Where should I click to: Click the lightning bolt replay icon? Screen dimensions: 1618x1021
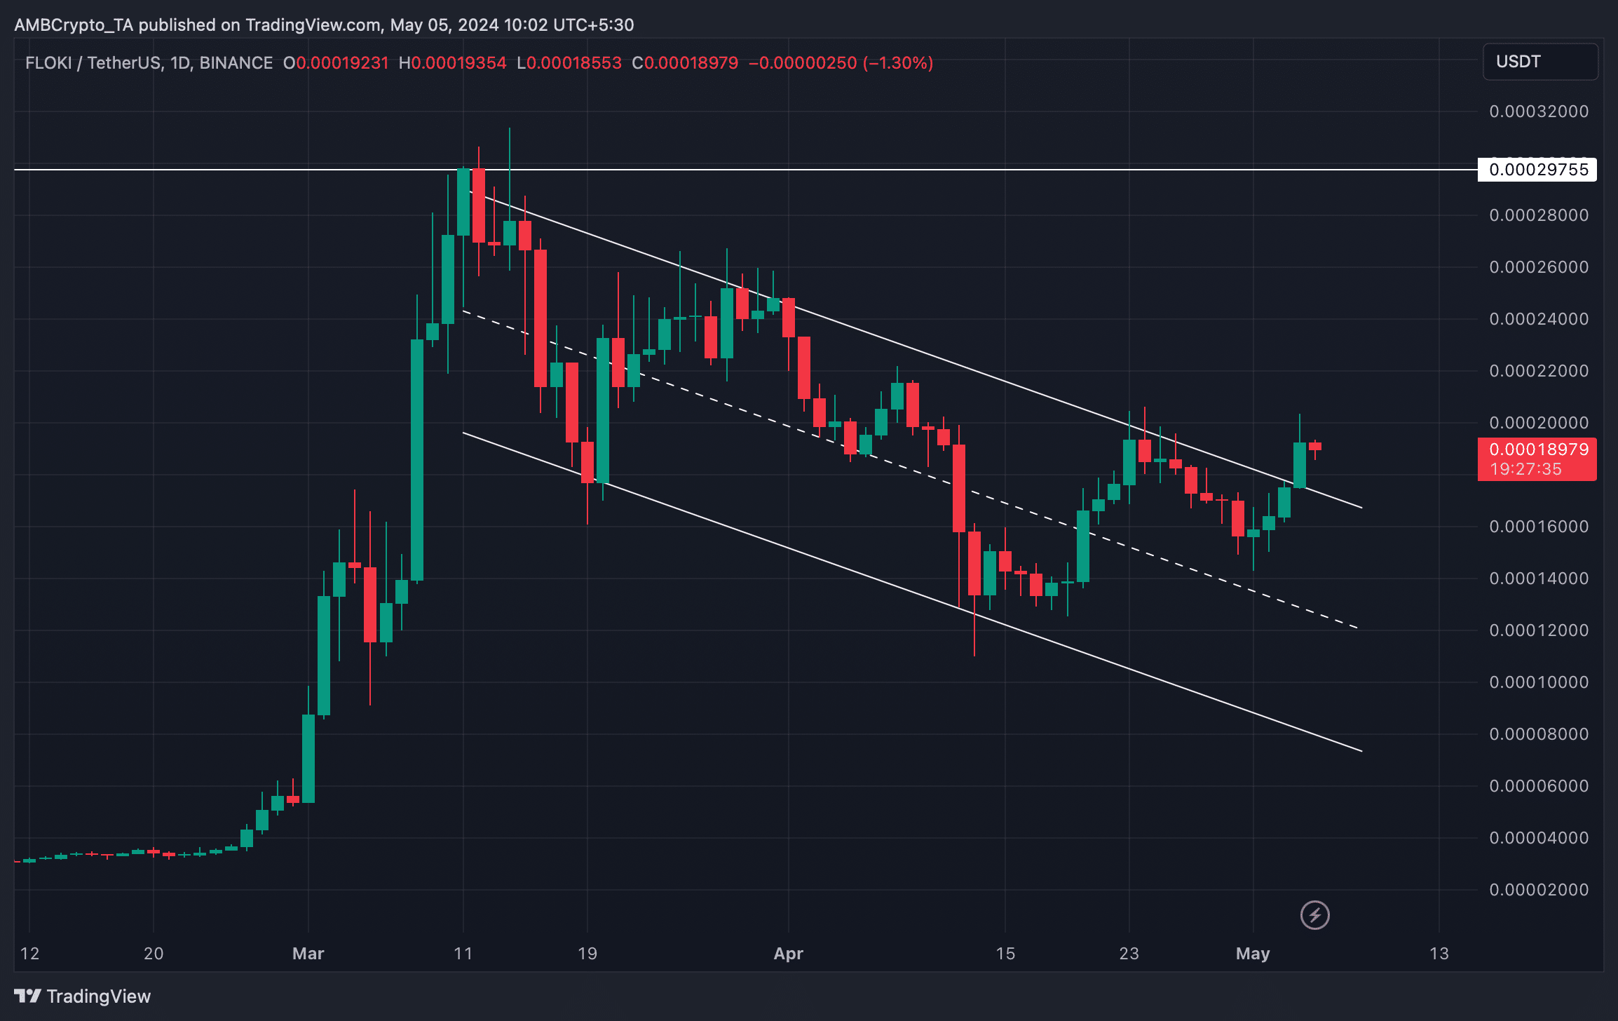click(1314, 915)
